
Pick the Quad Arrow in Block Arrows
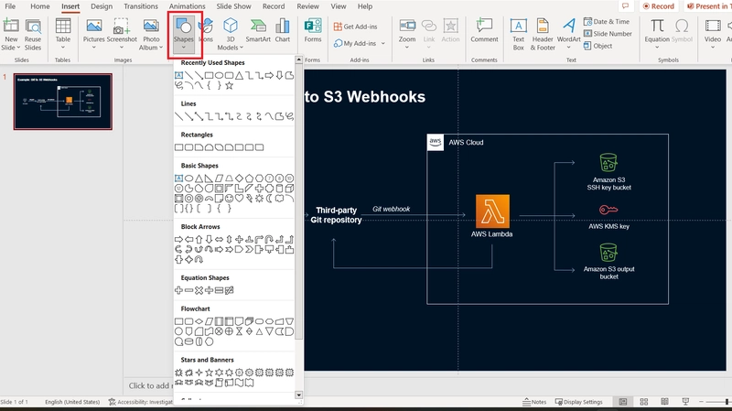tap(239, 239)
